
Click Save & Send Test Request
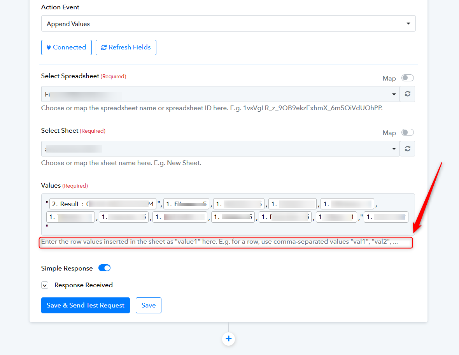click(x=86, y=305)
